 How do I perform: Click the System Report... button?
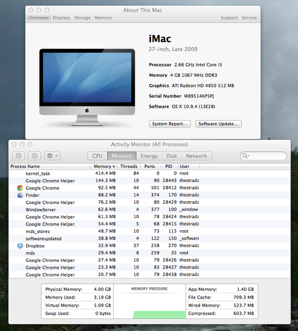tap(170, 124)
